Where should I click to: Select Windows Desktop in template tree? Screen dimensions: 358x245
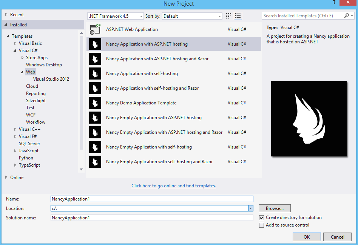tap(44, 65)
